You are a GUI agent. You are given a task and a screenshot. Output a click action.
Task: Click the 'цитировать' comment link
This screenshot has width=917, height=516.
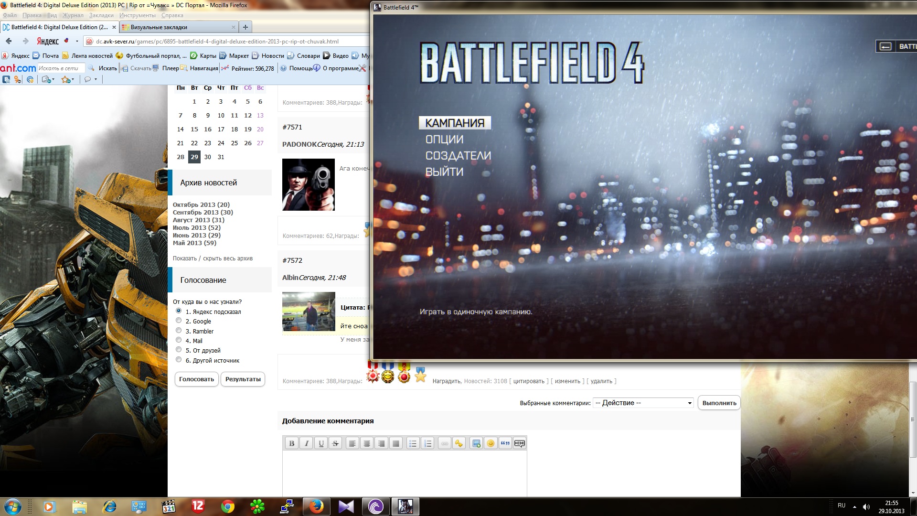coord(529,381)
